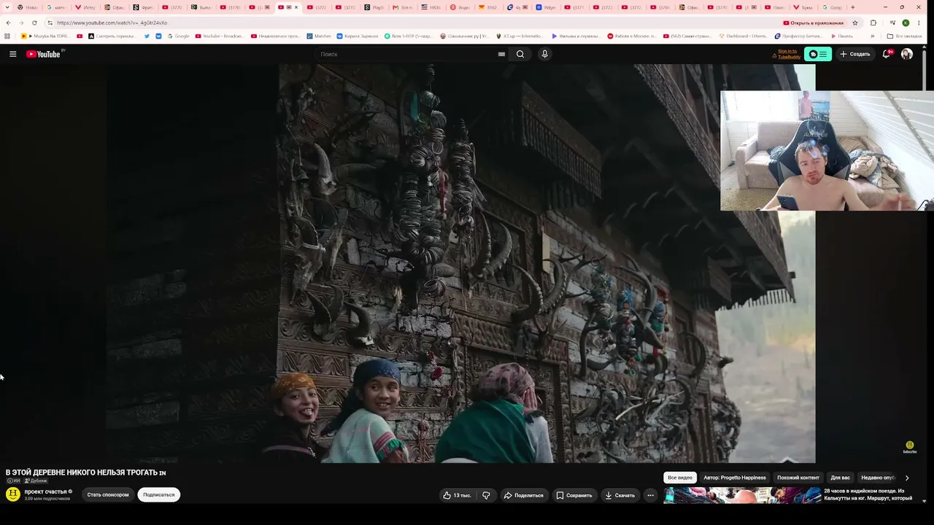
Task: Click the video player frame
Action: tap(461, 263)
